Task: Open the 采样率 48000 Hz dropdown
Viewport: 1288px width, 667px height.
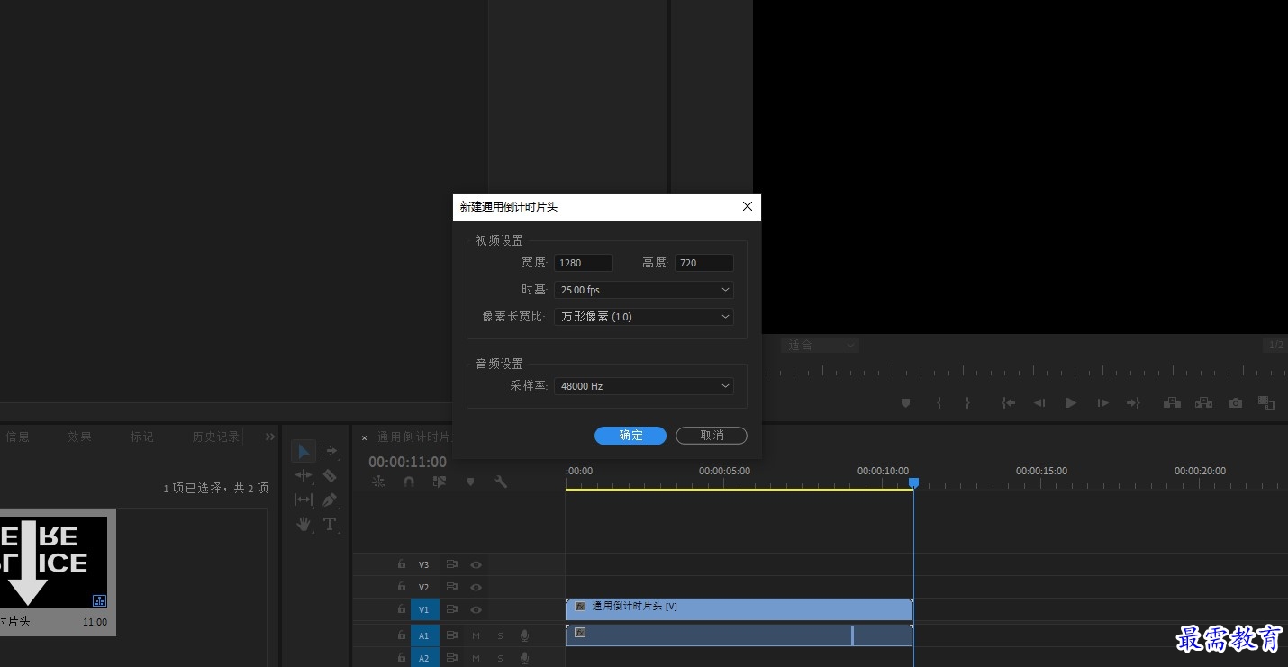Action: click(643, 386)
